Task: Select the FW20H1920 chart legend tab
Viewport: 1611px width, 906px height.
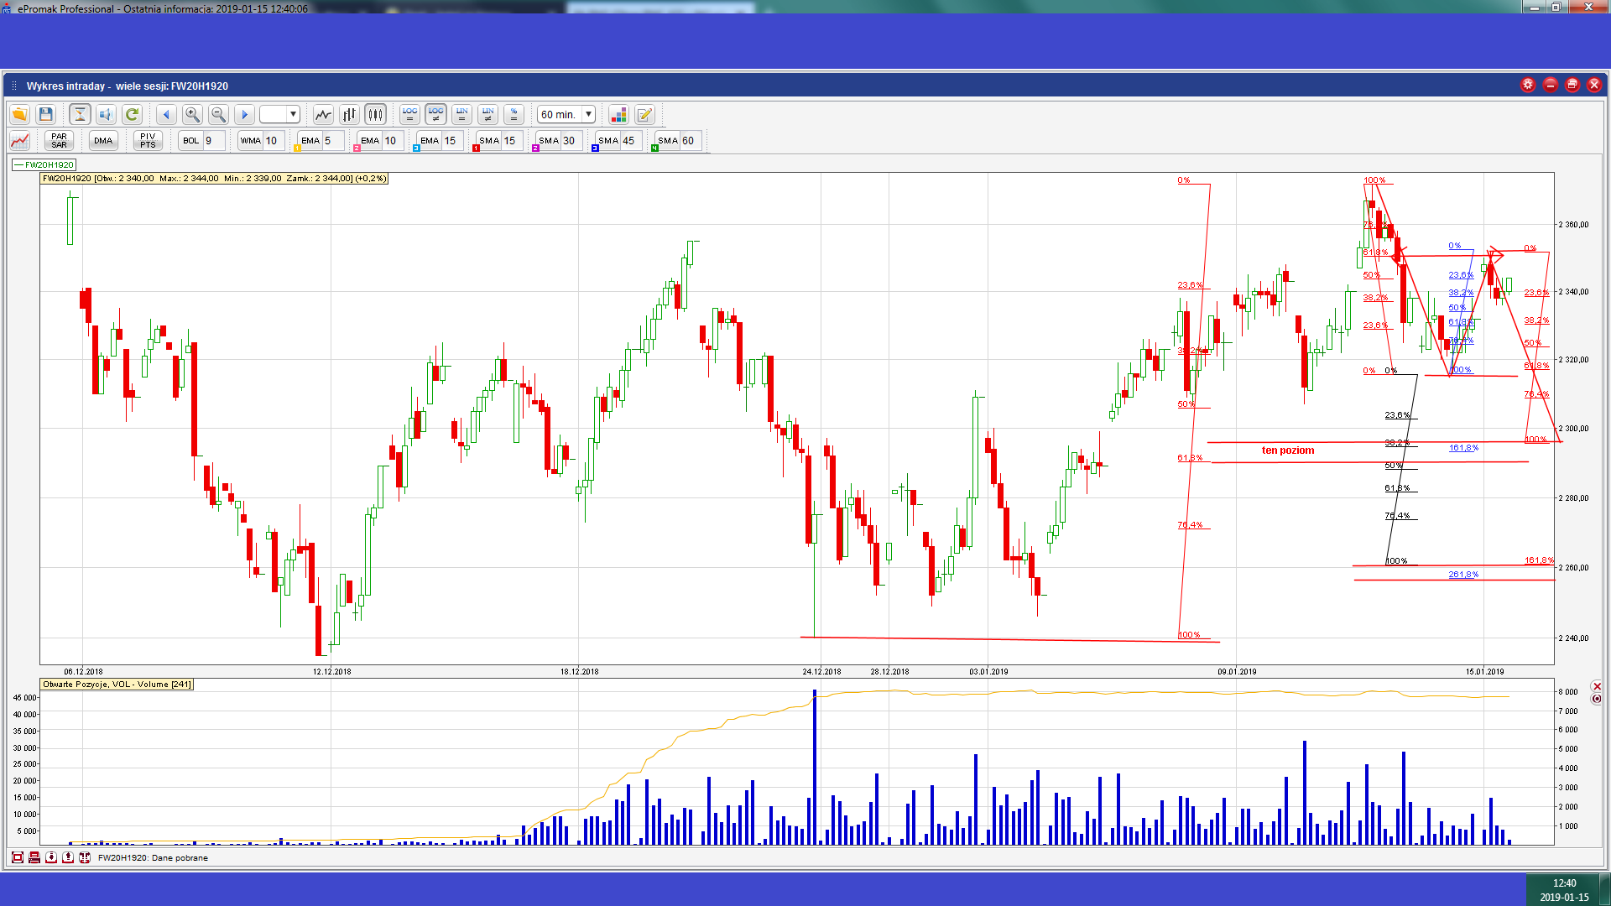Action: (44, 165)
